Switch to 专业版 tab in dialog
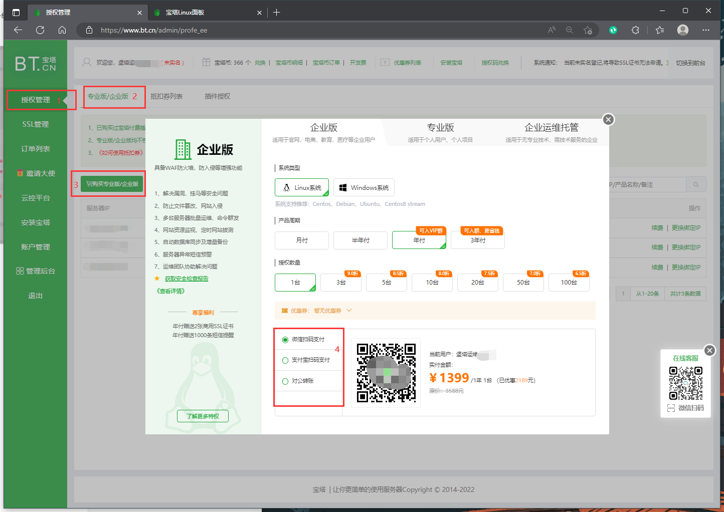This screenshot has width=724, height=512. 440,132
